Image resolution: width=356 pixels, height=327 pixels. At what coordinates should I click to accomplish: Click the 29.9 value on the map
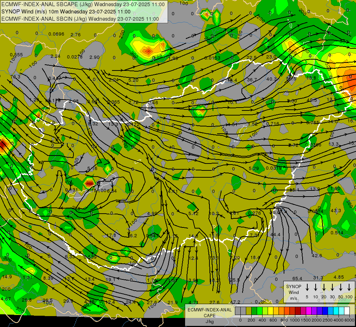click(x=68, y=301)
